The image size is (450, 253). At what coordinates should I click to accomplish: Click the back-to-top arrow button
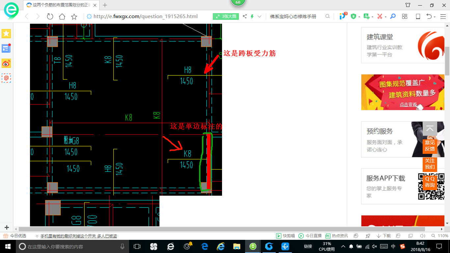pos(430,129)
